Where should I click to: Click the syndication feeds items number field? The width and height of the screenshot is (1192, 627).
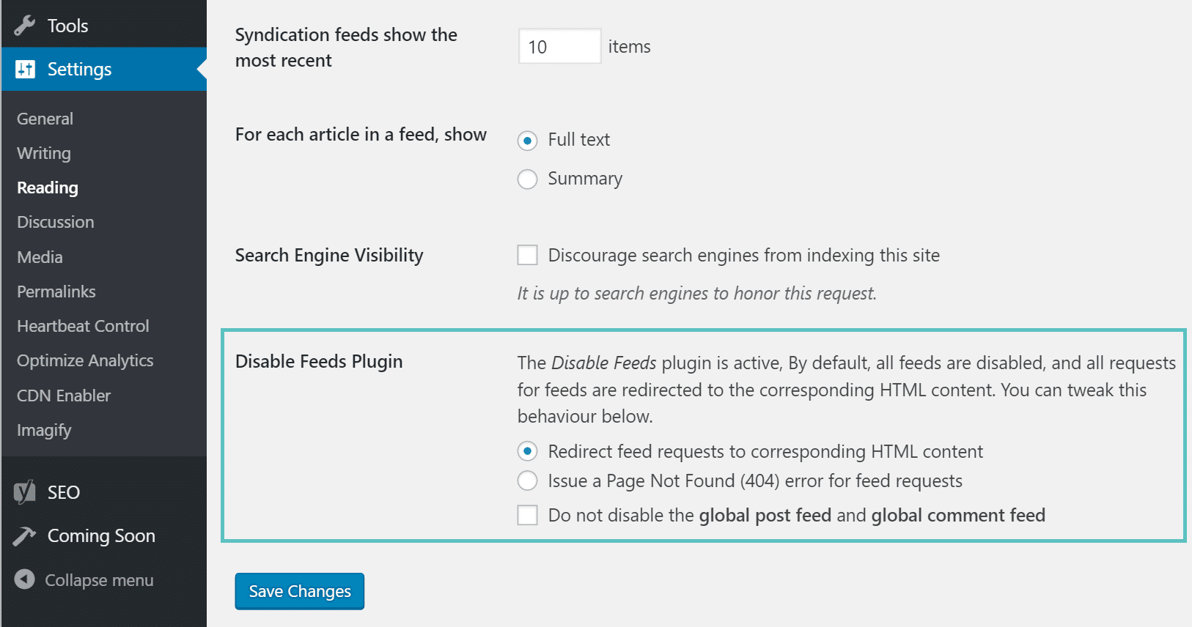(559, 47)
